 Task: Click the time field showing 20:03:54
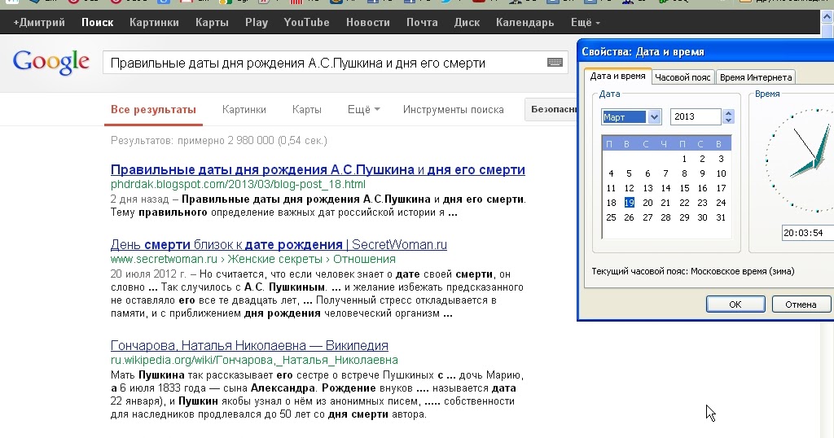tap(807, 233)
